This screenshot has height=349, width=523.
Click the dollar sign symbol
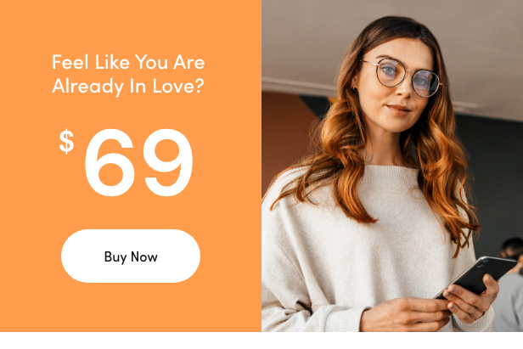(66, 142)
